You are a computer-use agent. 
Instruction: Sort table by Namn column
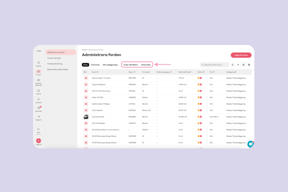click(95, 72)
